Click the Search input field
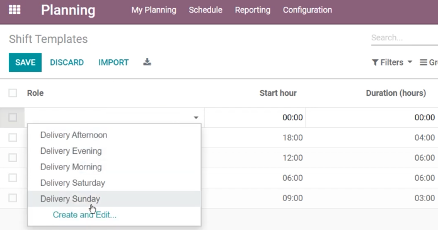 click(x=405, y=38)
